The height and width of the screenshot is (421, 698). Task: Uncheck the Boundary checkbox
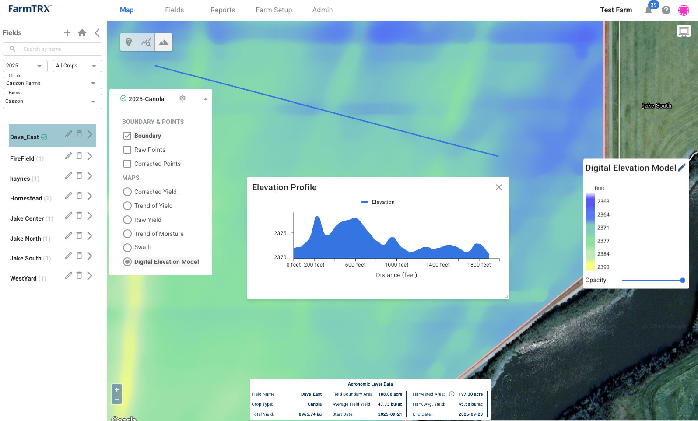tap(127, 136)
